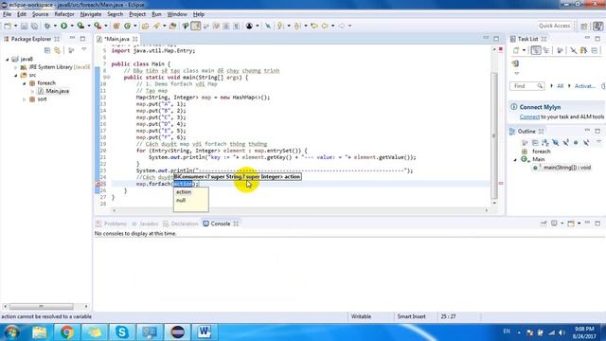Viewport: 606px width, 341px height.
Task: Collapse the java8 project node
Action: (7, 59)
